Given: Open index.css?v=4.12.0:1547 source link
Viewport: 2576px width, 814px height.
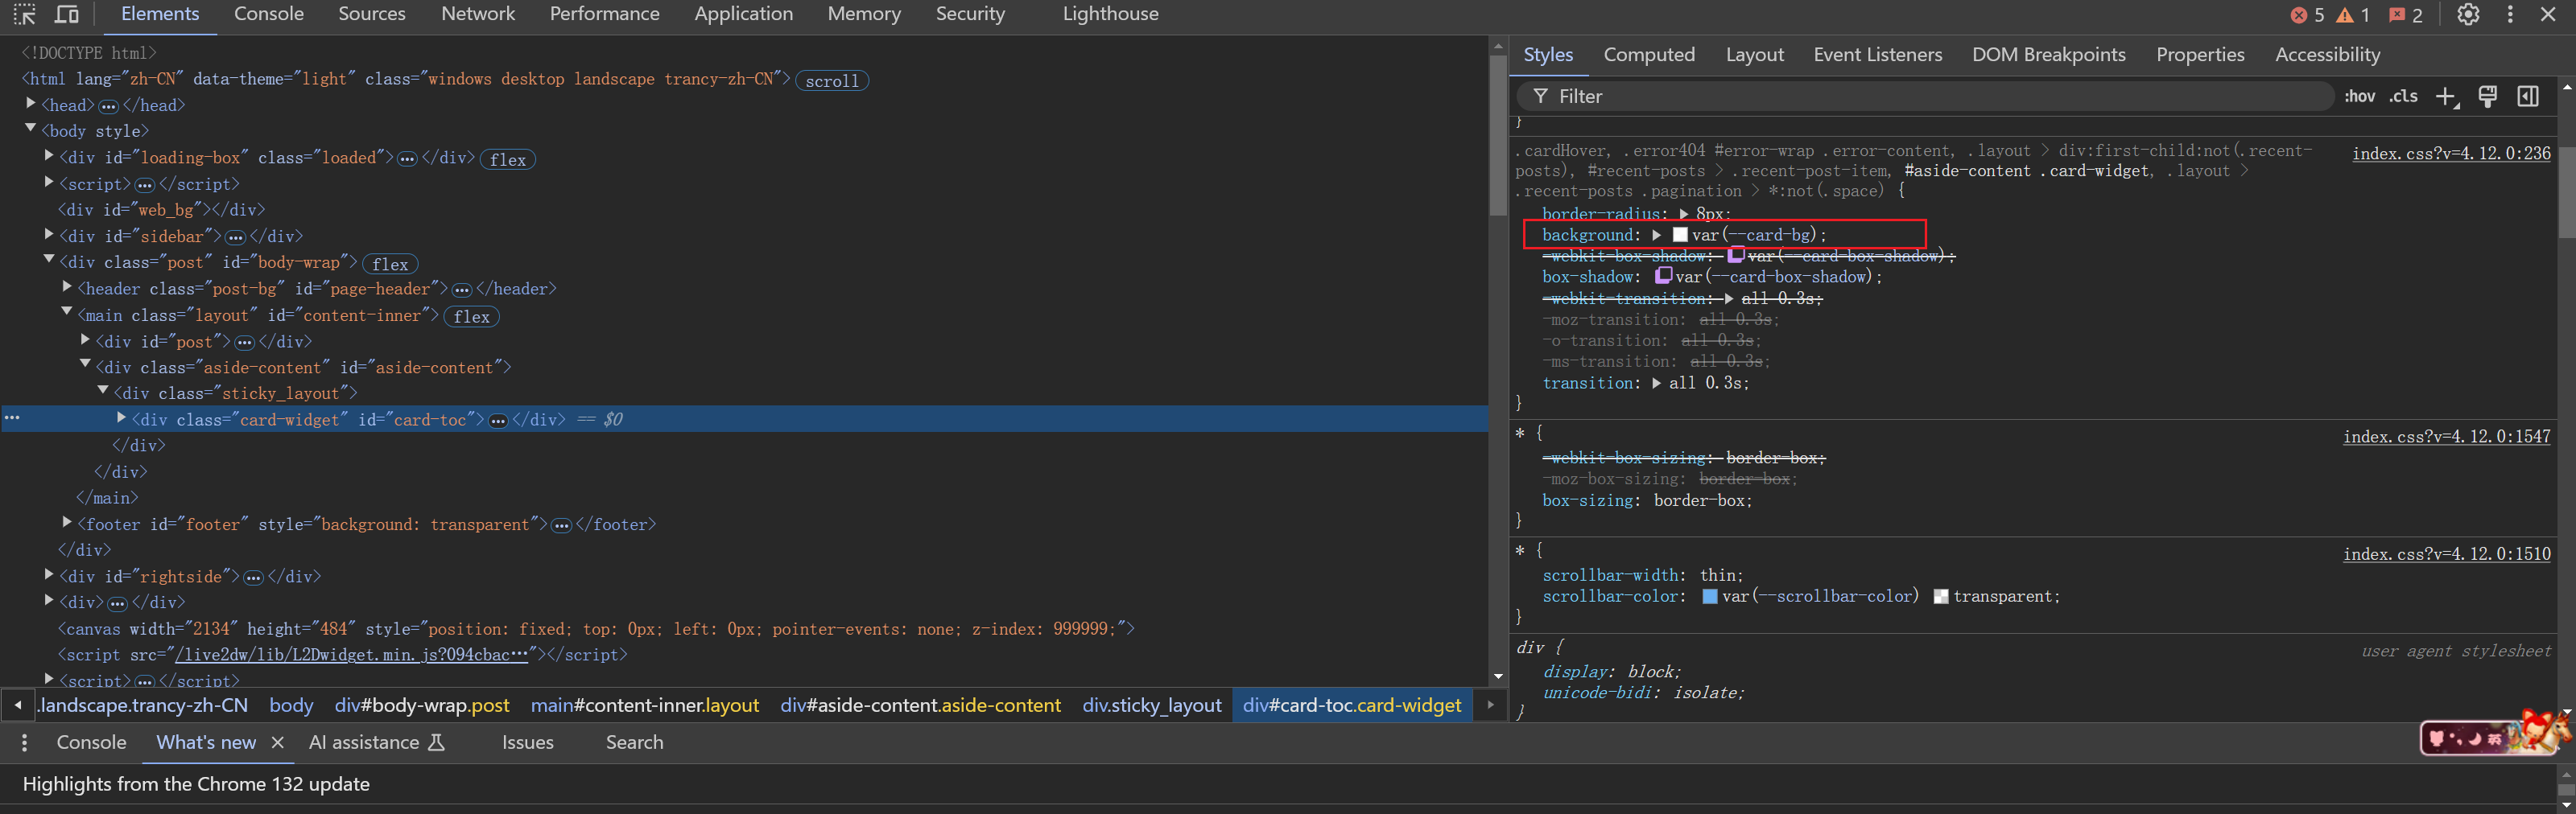Looking at the screenshot, I should pyautogui.click(x=2446, y=437).
